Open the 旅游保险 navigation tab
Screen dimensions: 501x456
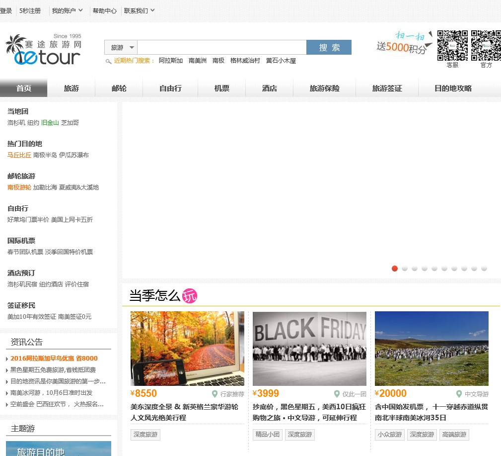tap(324, 89)
